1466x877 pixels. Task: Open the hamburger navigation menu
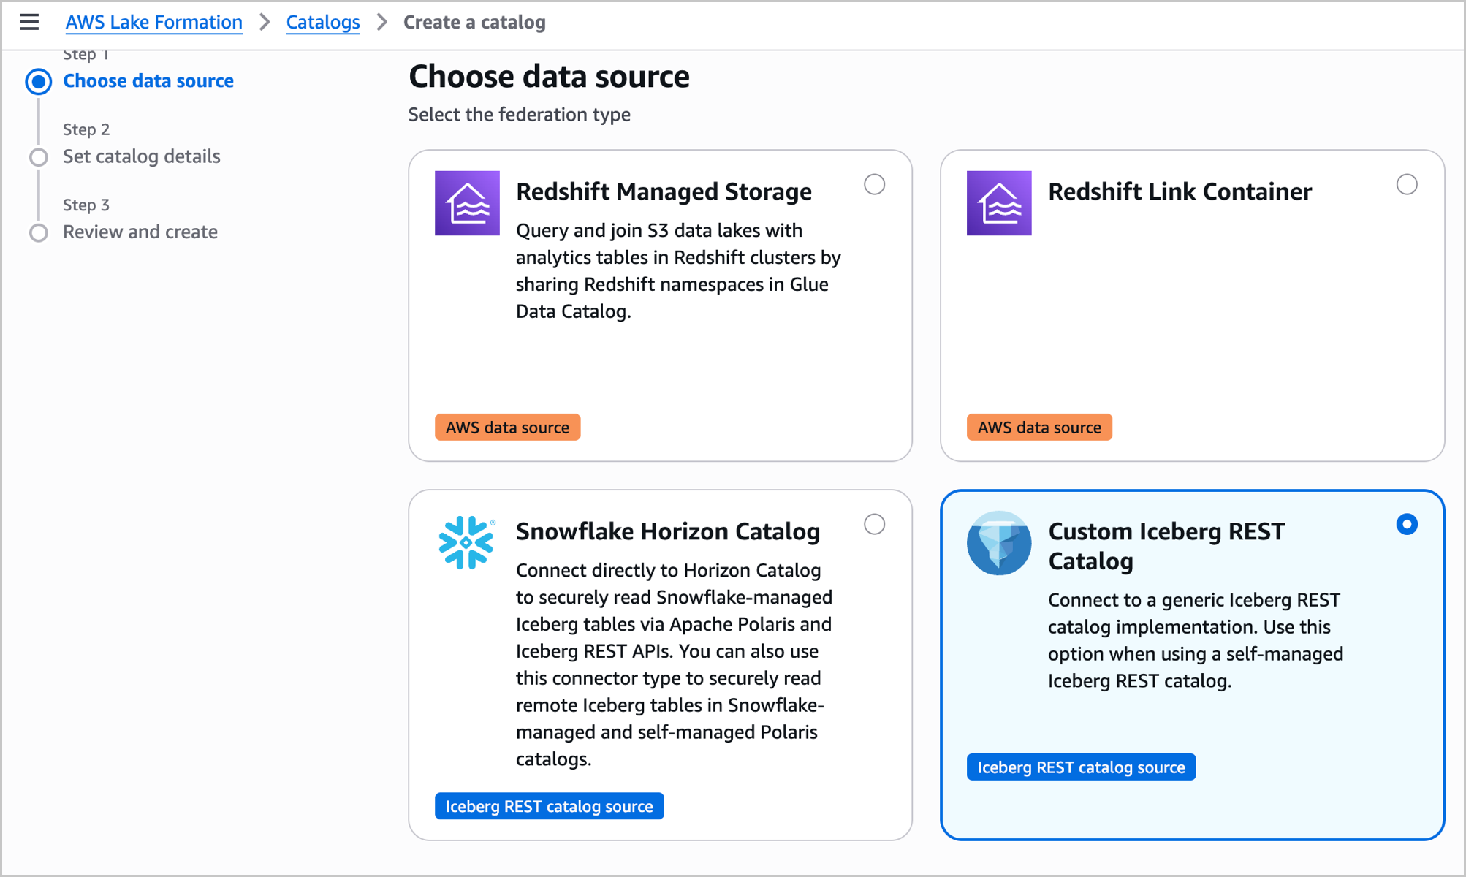coord(29,22)
